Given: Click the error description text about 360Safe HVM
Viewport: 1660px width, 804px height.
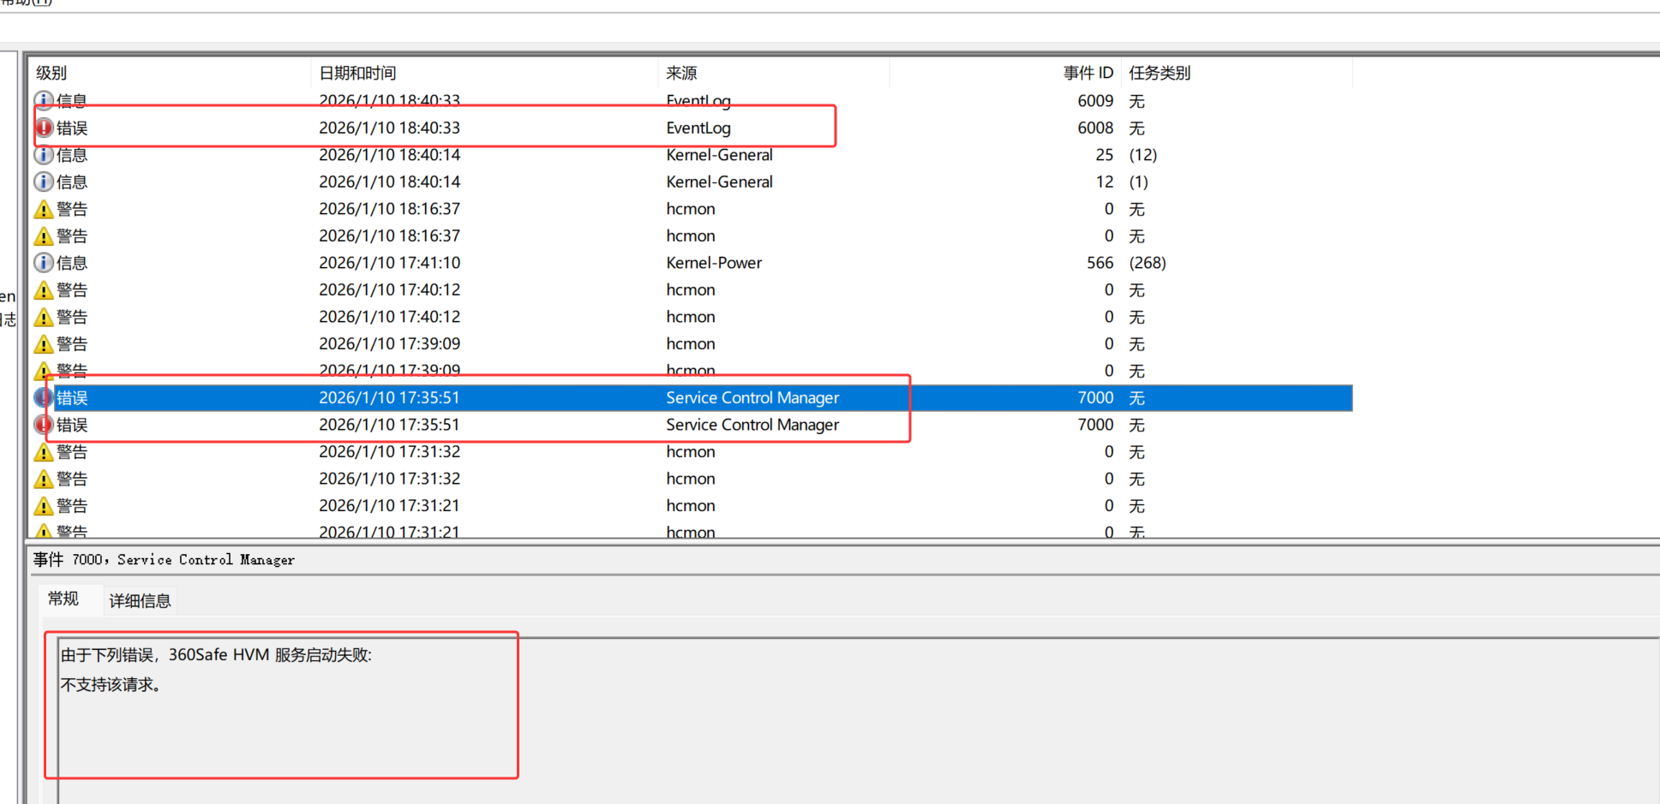Looking at the screenshot, I should pos(216,655).
